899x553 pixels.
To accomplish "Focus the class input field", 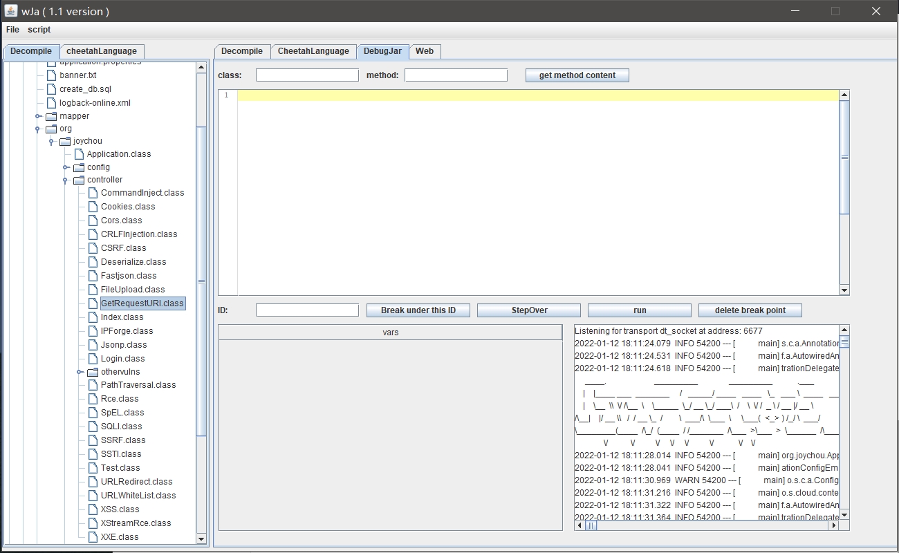I will 307,75.
